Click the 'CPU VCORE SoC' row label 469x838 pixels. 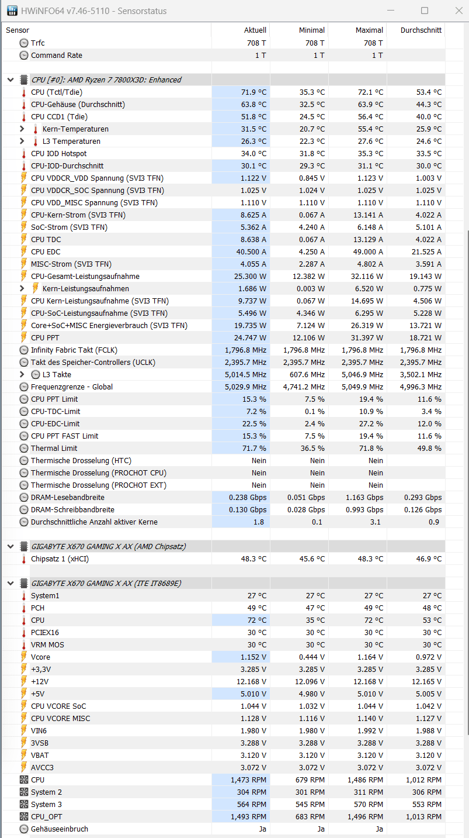[58, 706]
